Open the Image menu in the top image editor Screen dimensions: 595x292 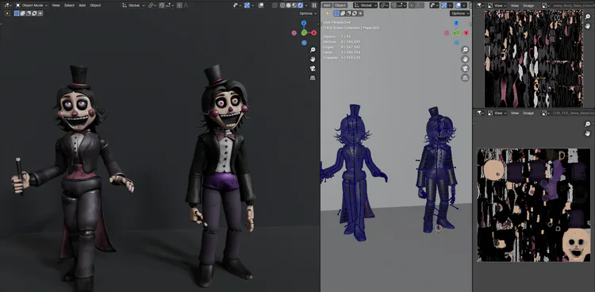coord(528,6)
